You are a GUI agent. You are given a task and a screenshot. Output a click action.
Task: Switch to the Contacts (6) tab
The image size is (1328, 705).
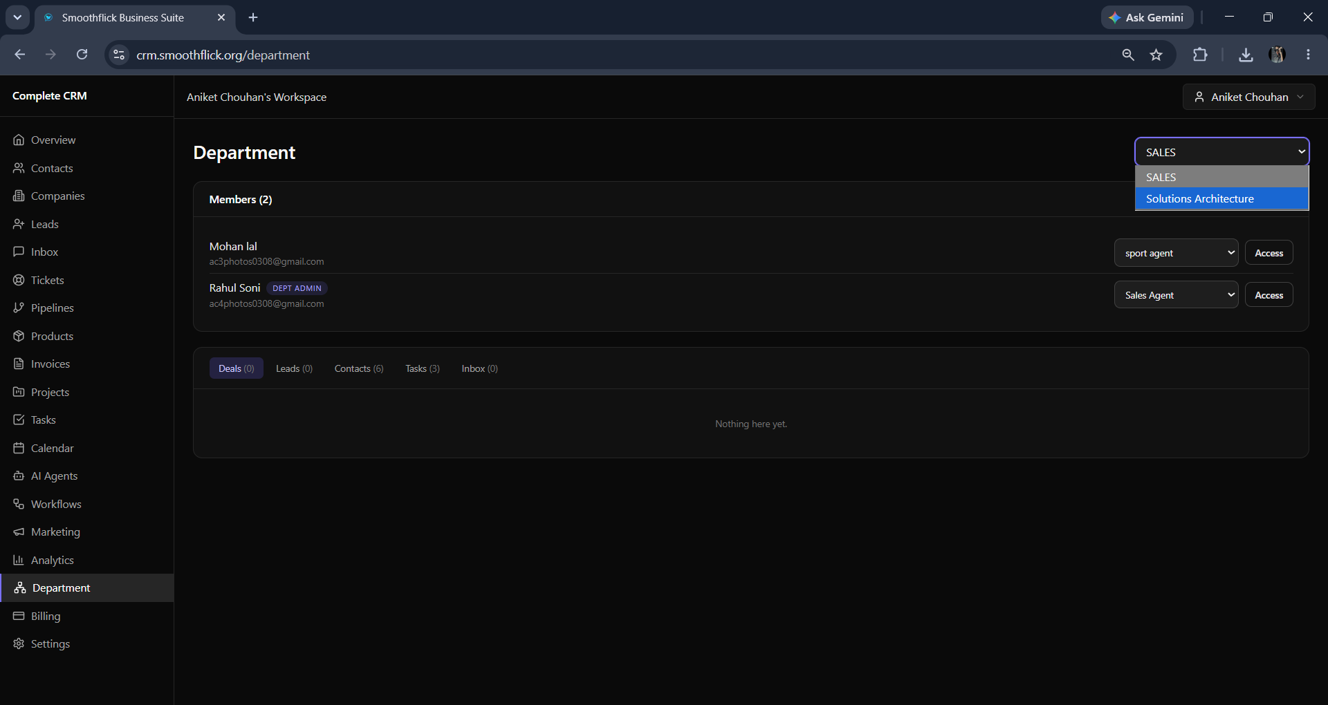(359, 368)
